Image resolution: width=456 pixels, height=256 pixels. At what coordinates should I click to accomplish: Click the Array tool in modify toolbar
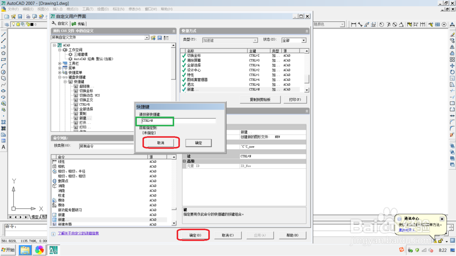coord(452,60)
